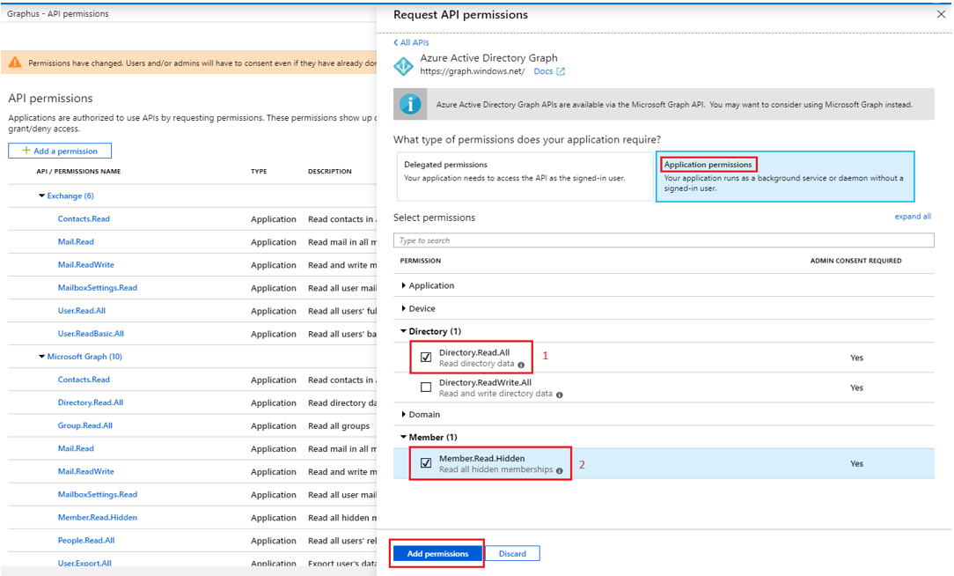The width and height of the screenshot is (954, 576).
Task: Open MailboxSettings.Read under Exchange
Action: (98, 288)
